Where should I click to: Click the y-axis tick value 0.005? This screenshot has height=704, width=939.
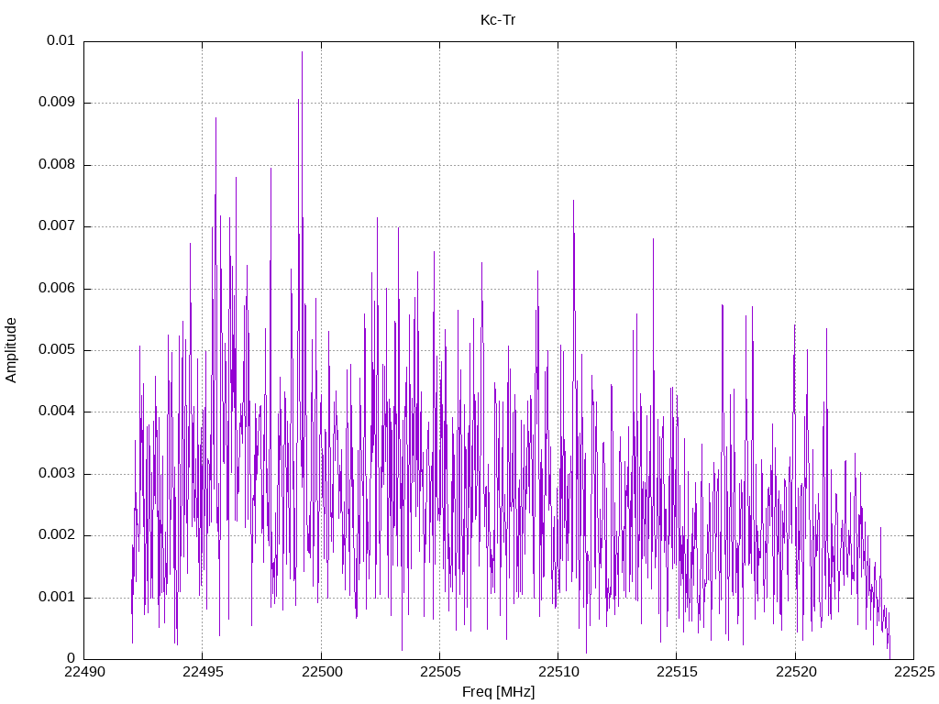57,350
